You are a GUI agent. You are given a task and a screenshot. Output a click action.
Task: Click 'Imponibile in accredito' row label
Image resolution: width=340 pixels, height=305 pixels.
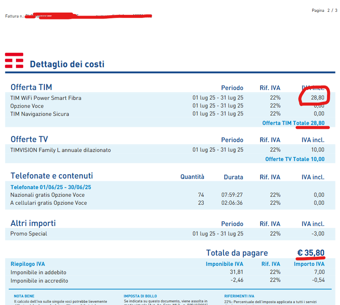coord(39,281)
